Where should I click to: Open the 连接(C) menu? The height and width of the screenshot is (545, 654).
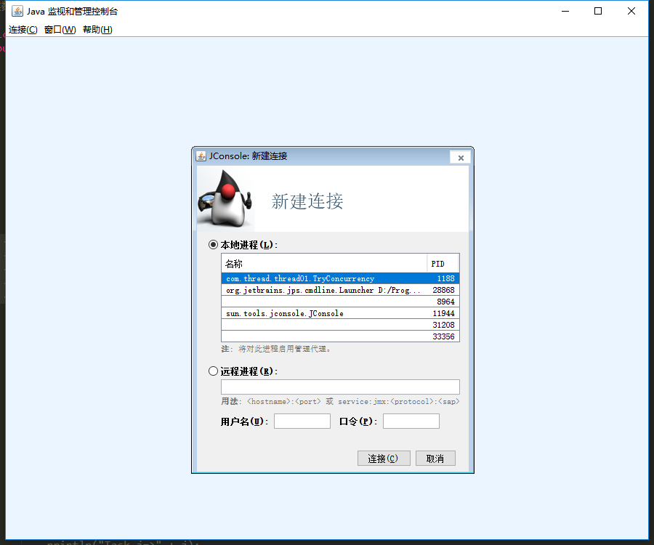pyautogui.click(x=23, y=30)
